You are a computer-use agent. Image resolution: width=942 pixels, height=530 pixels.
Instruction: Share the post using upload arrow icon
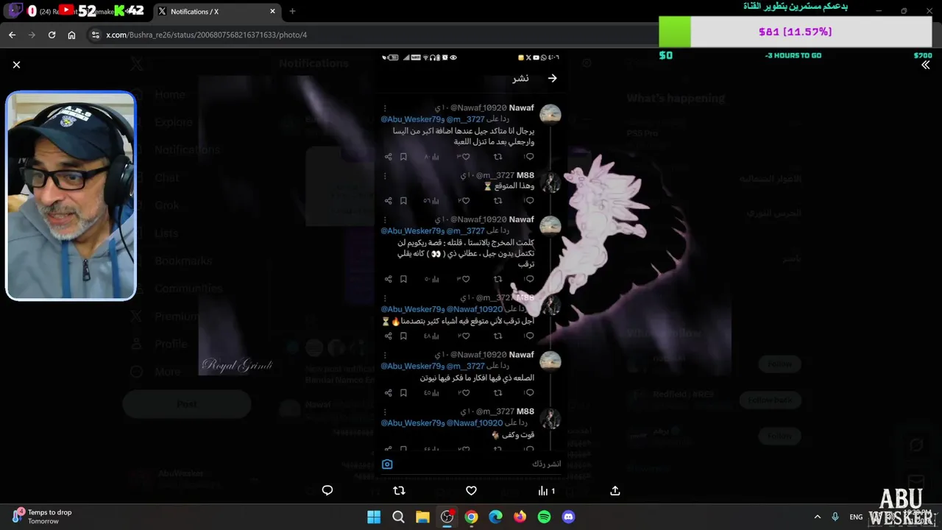point(615,490)
